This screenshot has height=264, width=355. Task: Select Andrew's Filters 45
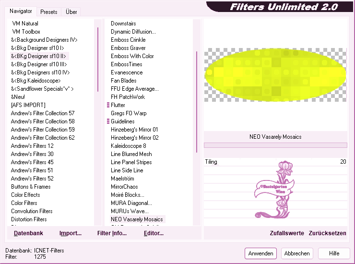(x=32, y=162)
